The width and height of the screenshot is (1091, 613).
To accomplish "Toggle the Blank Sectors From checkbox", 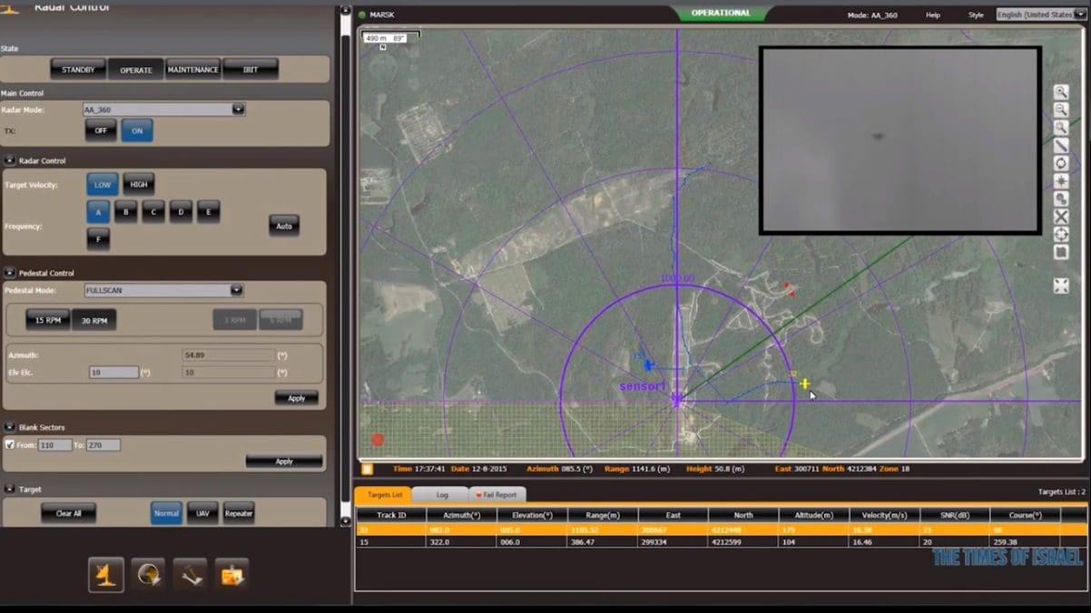I will [9, 445].
